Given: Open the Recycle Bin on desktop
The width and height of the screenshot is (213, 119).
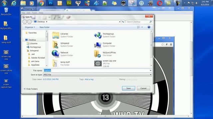Looking at the screenshot, I should click(x=6, y=12).
